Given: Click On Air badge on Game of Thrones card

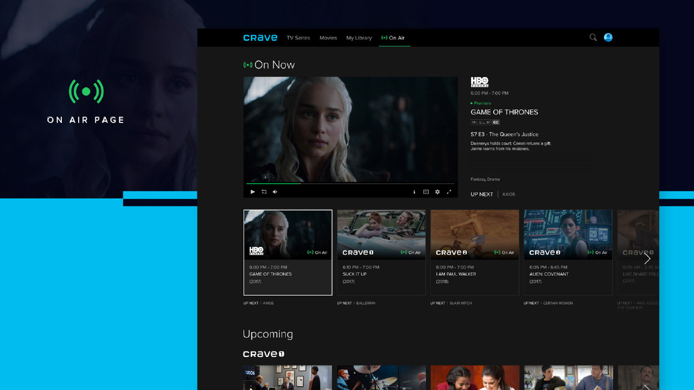Looking at the screenshot, I should point(317,252).
